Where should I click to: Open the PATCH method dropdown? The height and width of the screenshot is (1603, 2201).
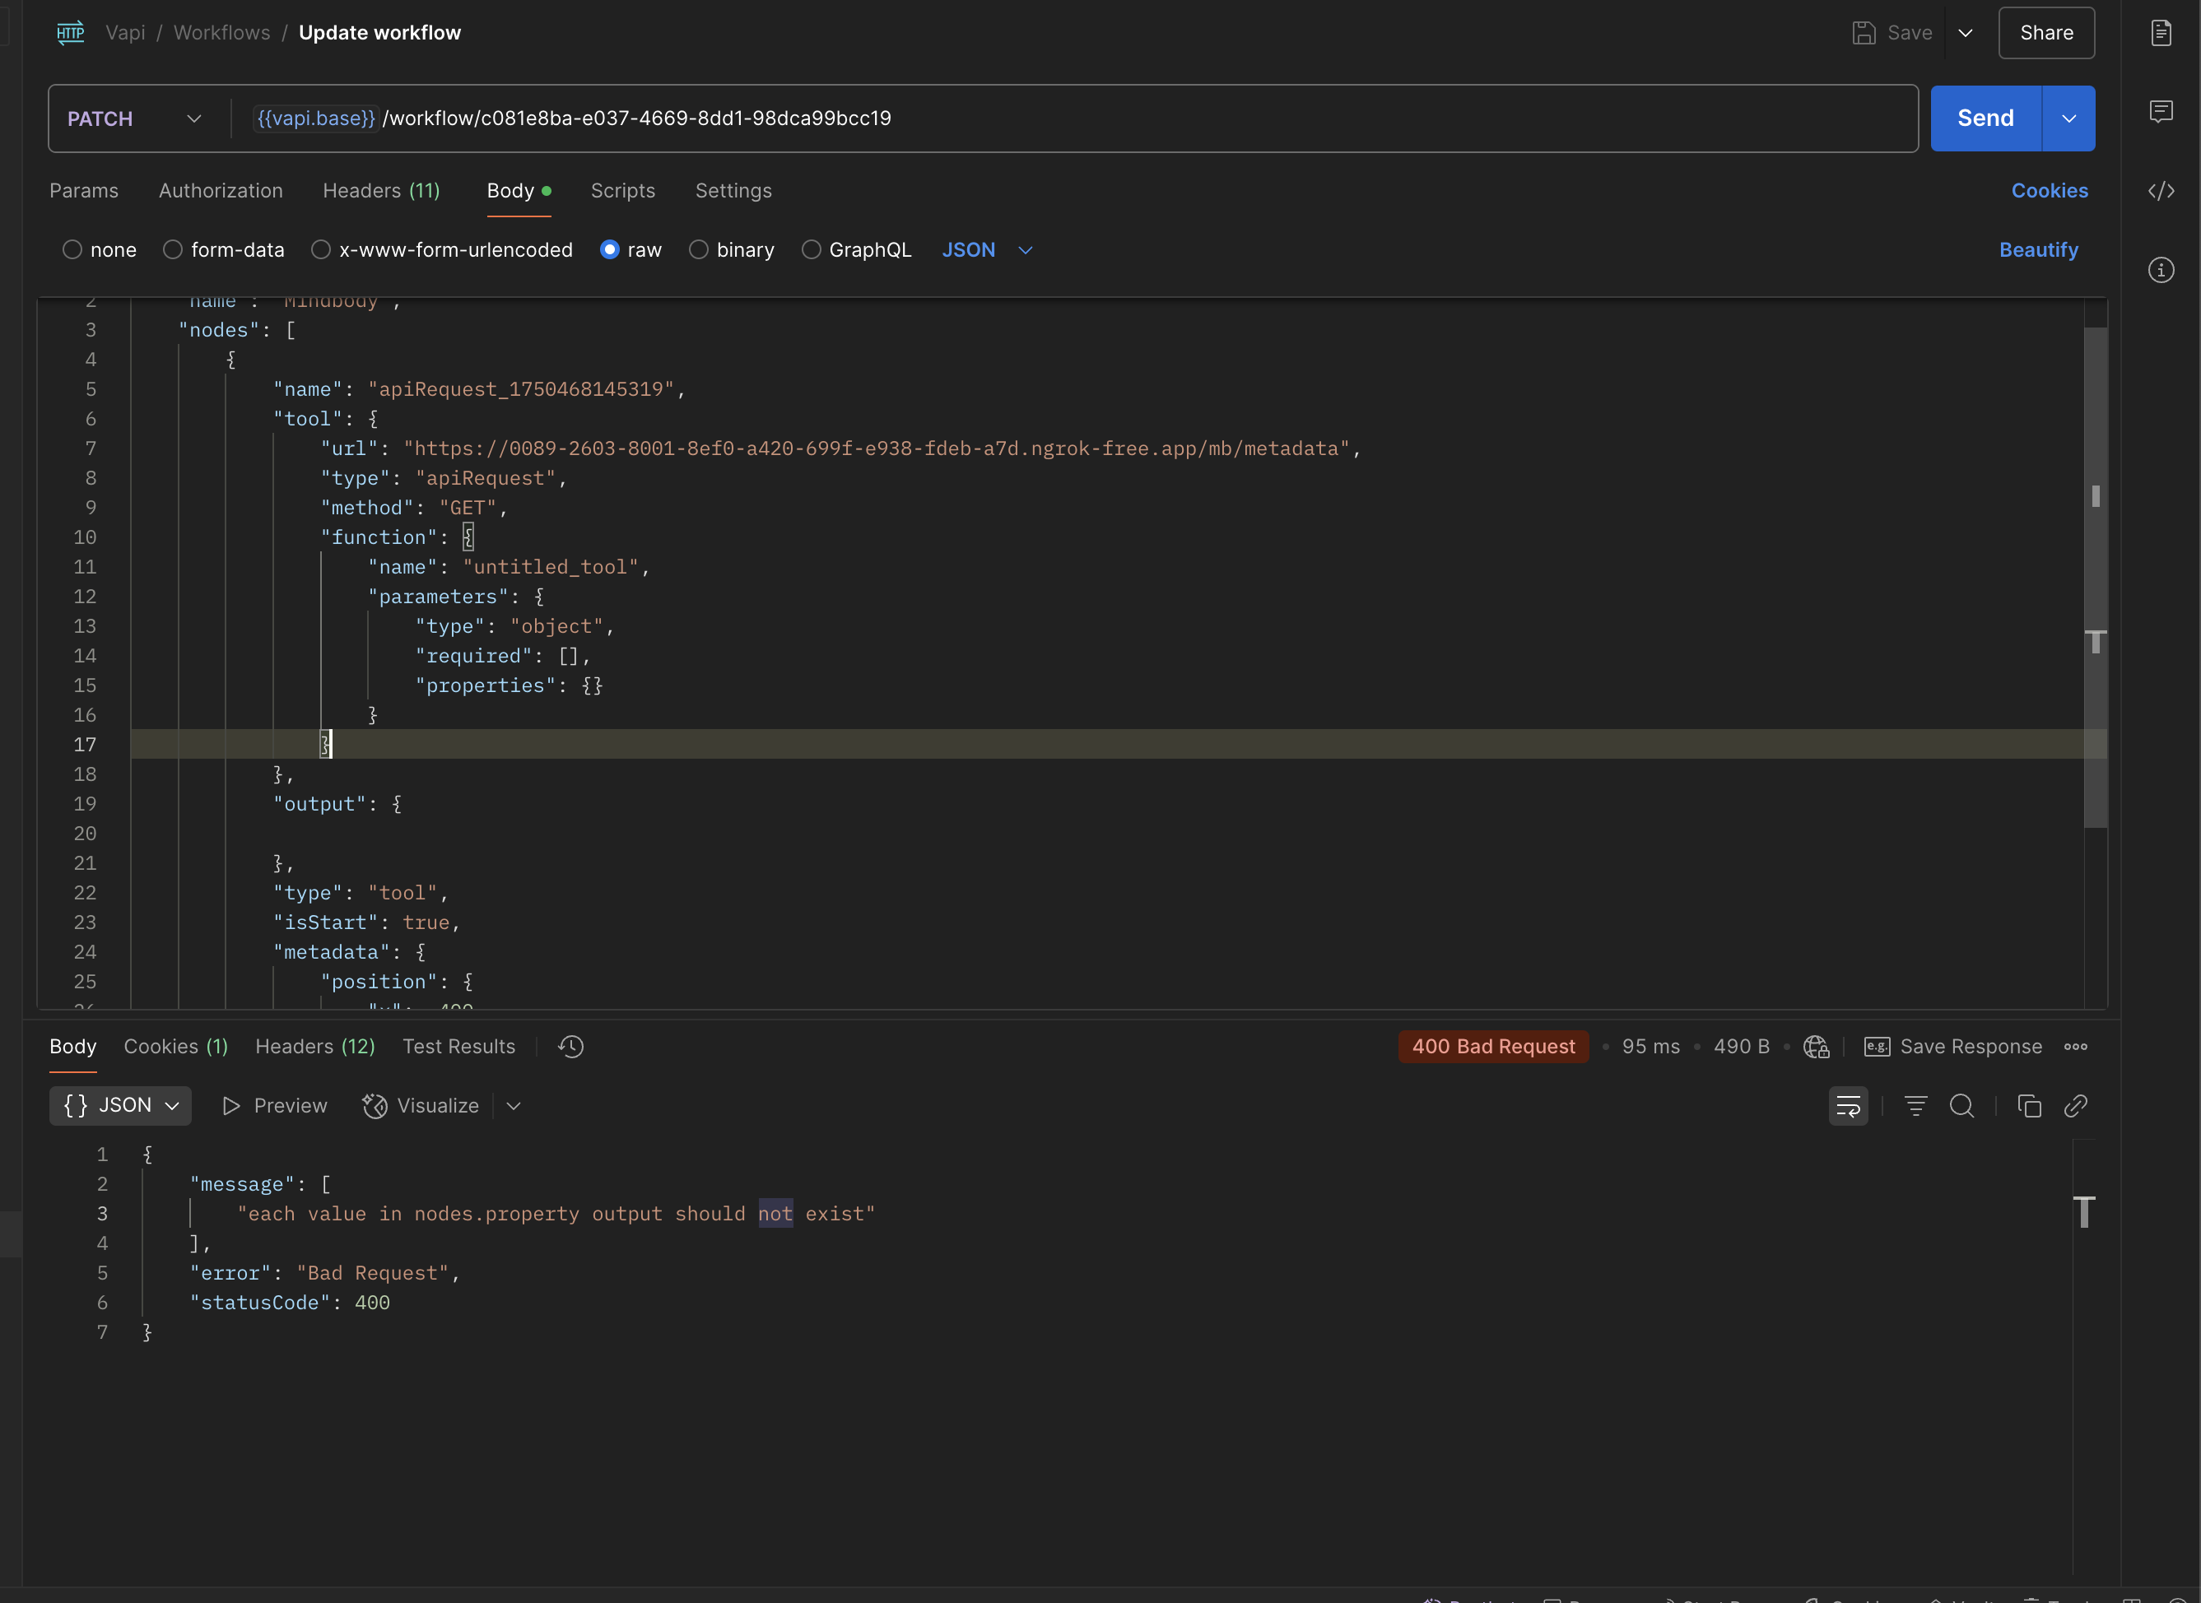pos(134,119)
